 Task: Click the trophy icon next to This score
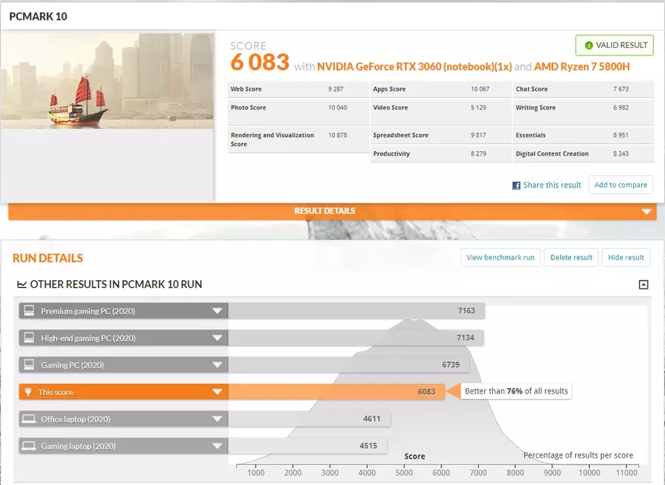click(x=29, y=393)
